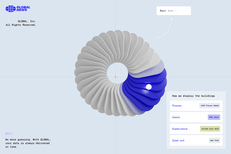Open the Users row
This screenshot has width=231, height=154.
point(196,117)
